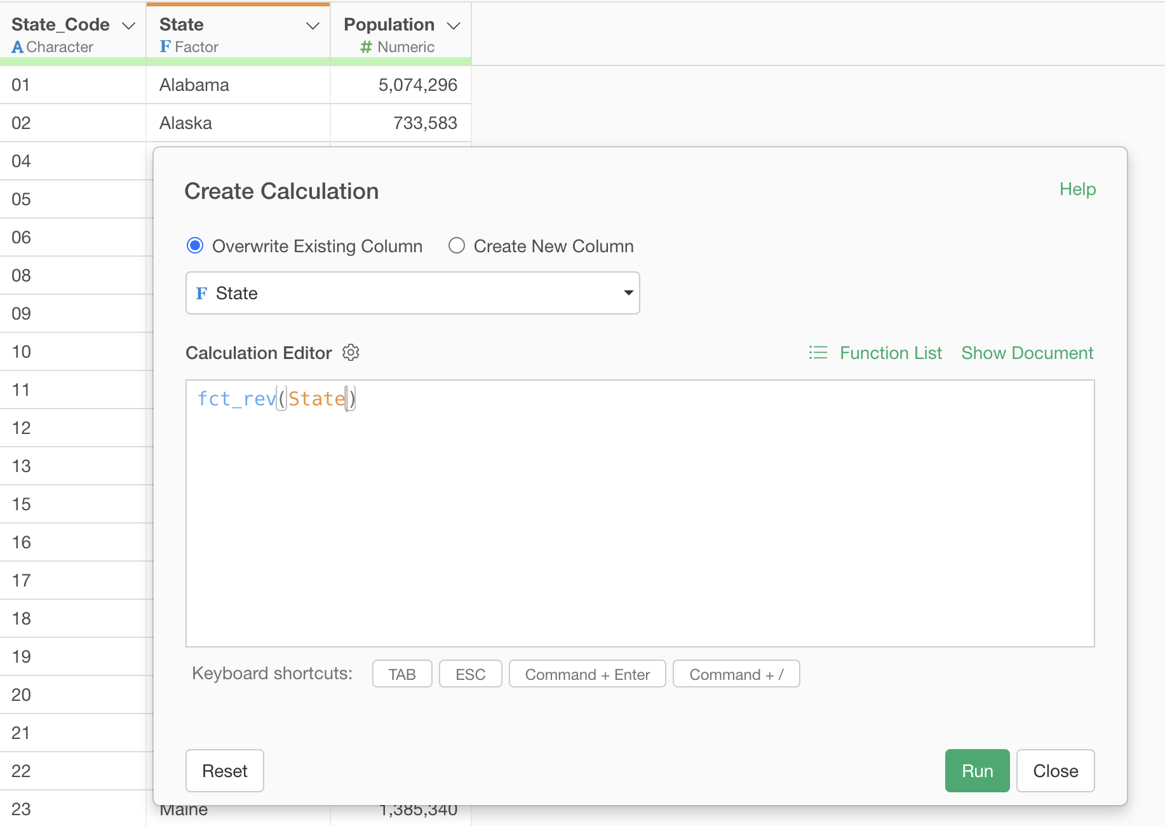Click inside the calculation editor text area
The width and height of the screenshot is (1165, 826).
tap(639, 521)
